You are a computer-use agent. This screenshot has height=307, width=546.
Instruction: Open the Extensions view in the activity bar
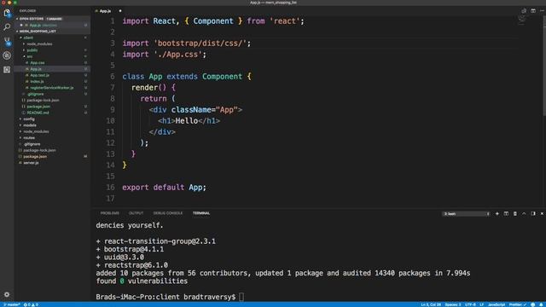7,70
